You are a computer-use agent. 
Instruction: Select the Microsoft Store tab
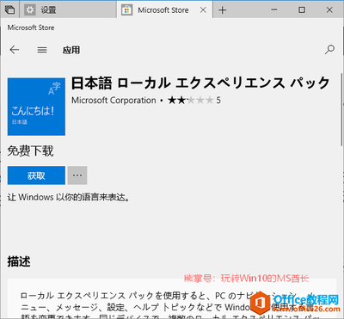point(164,10)
